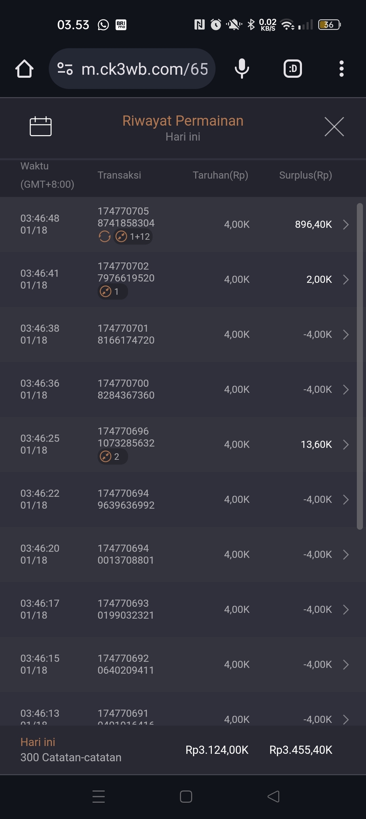
Task: Expand the 13,60K surplus transaction details
Action: pos(346,444)
